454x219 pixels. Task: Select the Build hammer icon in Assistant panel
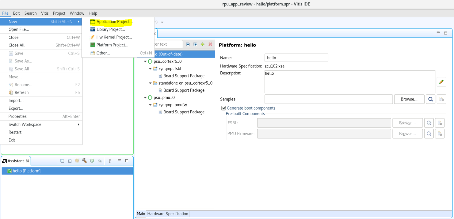click(x=84, y=161)
